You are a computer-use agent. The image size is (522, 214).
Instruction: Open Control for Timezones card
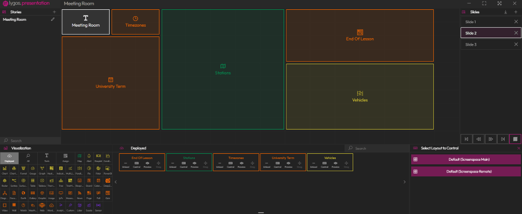(230, 165)
